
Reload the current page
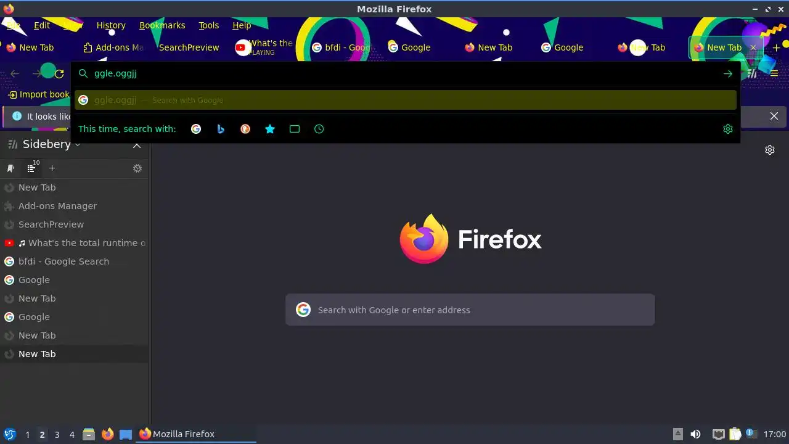(x=59, y=73)
